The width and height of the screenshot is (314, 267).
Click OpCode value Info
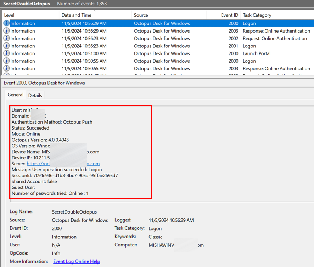[x=56, y=254]
